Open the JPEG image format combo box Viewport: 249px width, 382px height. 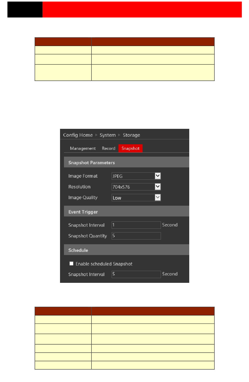click(133, 176)
